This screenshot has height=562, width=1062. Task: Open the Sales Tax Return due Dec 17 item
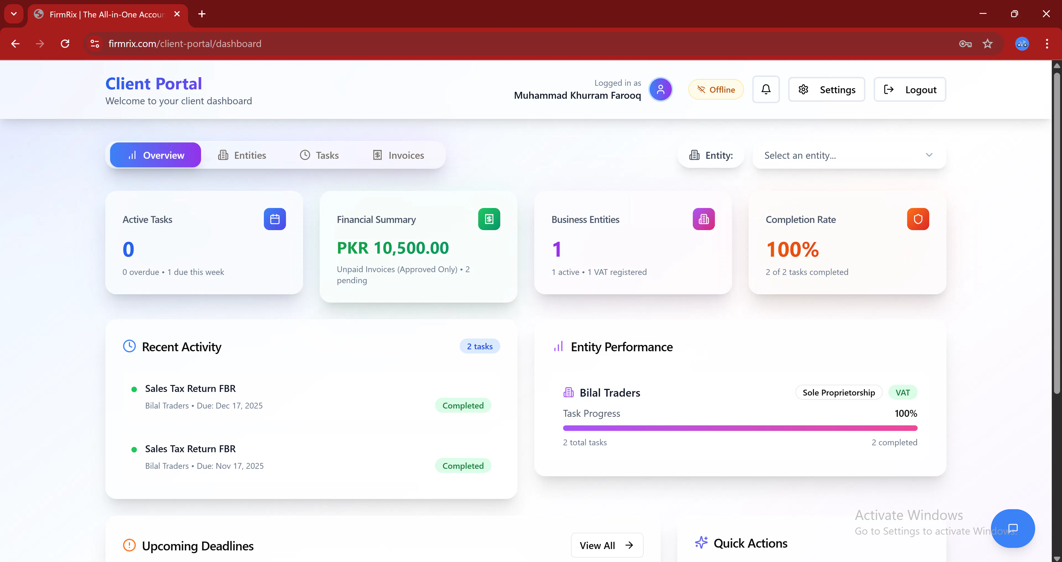[x=311, y=397]
